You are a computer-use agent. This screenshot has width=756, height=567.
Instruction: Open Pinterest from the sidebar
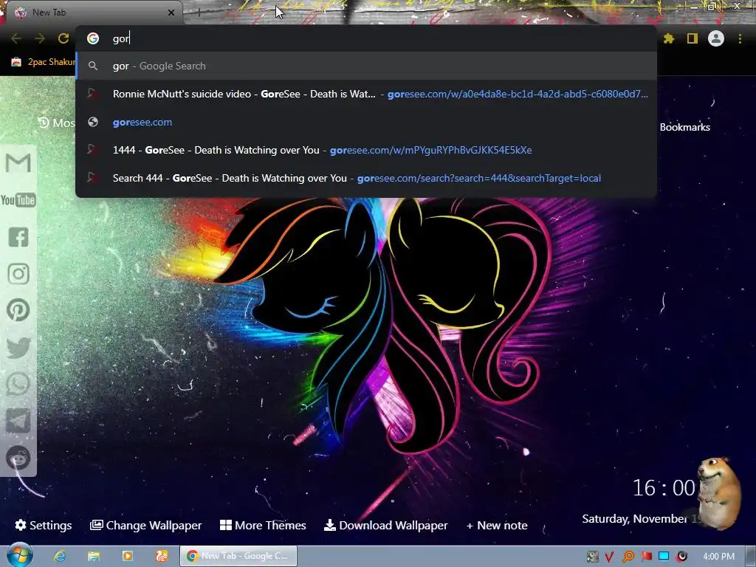(x=18, y=310)
